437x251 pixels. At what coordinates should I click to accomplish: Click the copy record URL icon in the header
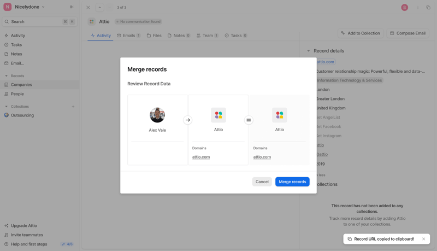click(428, 8)
